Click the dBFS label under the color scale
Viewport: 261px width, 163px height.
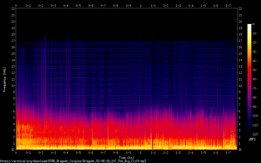point(252,139)
